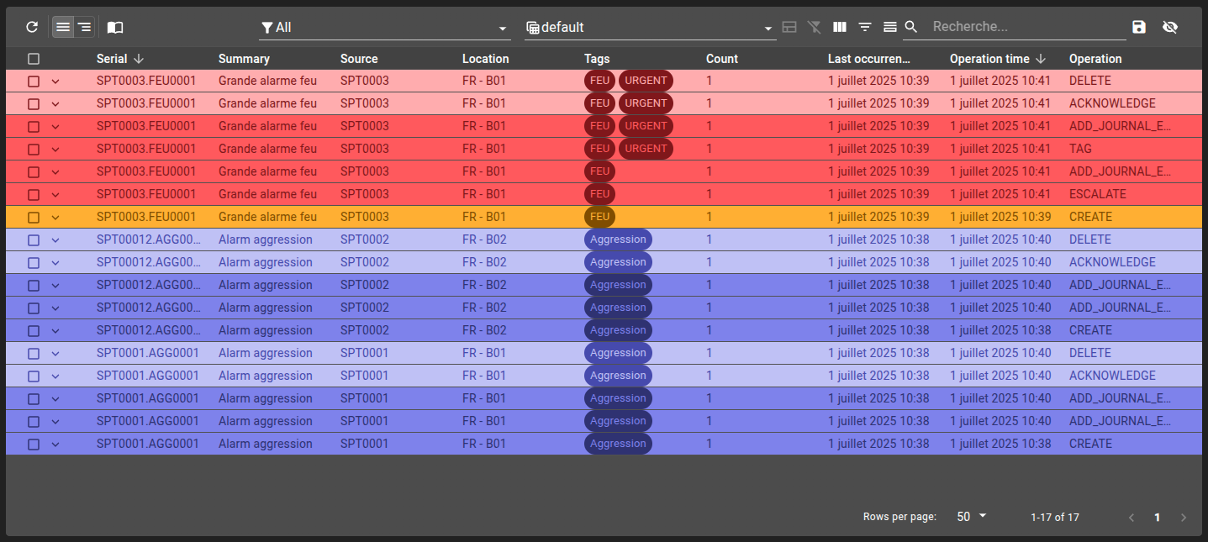Check the SPT0003.FEU0001 TAG row checkbox
This screenshot has width=1208, height=542.
34,150
